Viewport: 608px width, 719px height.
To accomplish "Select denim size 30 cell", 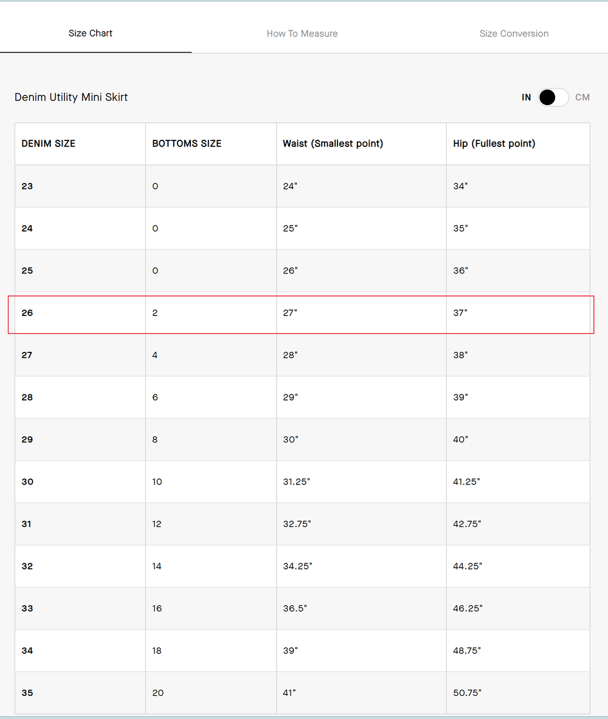I will (80, 481).
